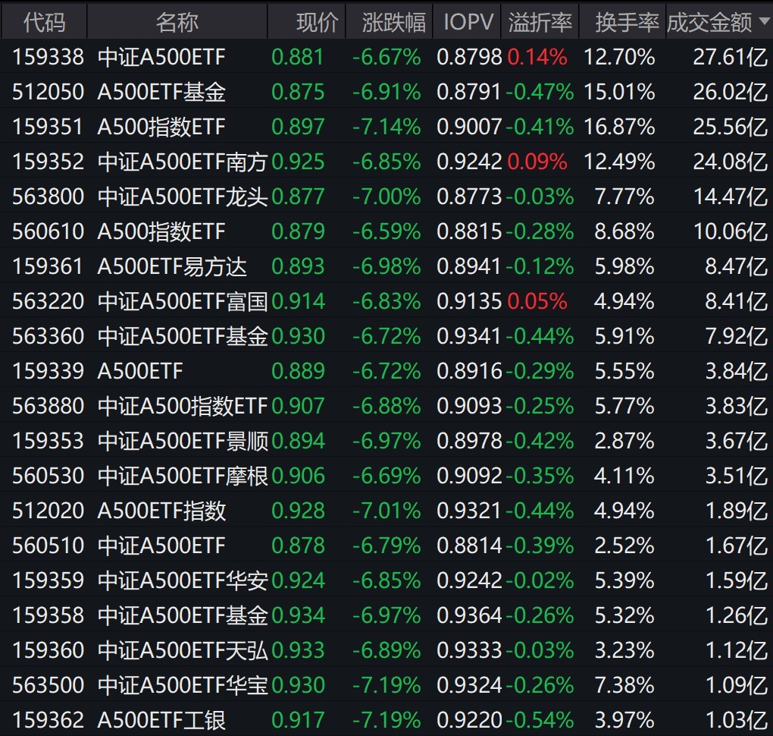Click the -6.88% change value
This screenshot has width=773, height=736.
387,406
